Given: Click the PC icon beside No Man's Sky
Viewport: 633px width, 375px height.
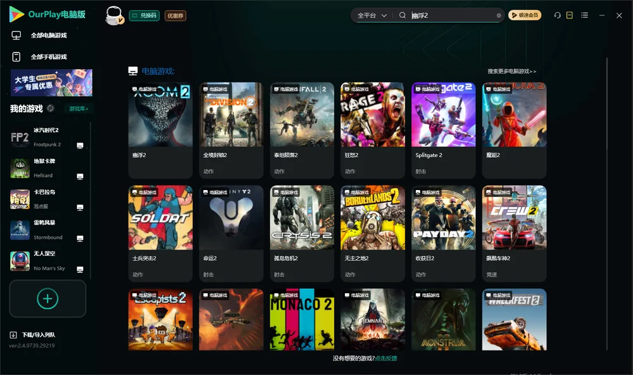Looking at the screenshot, I should 80,270.
